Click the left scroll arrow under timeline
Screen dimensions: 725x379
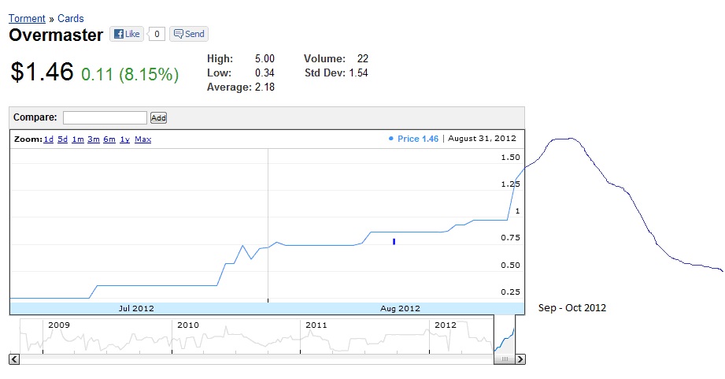point(13,359)
